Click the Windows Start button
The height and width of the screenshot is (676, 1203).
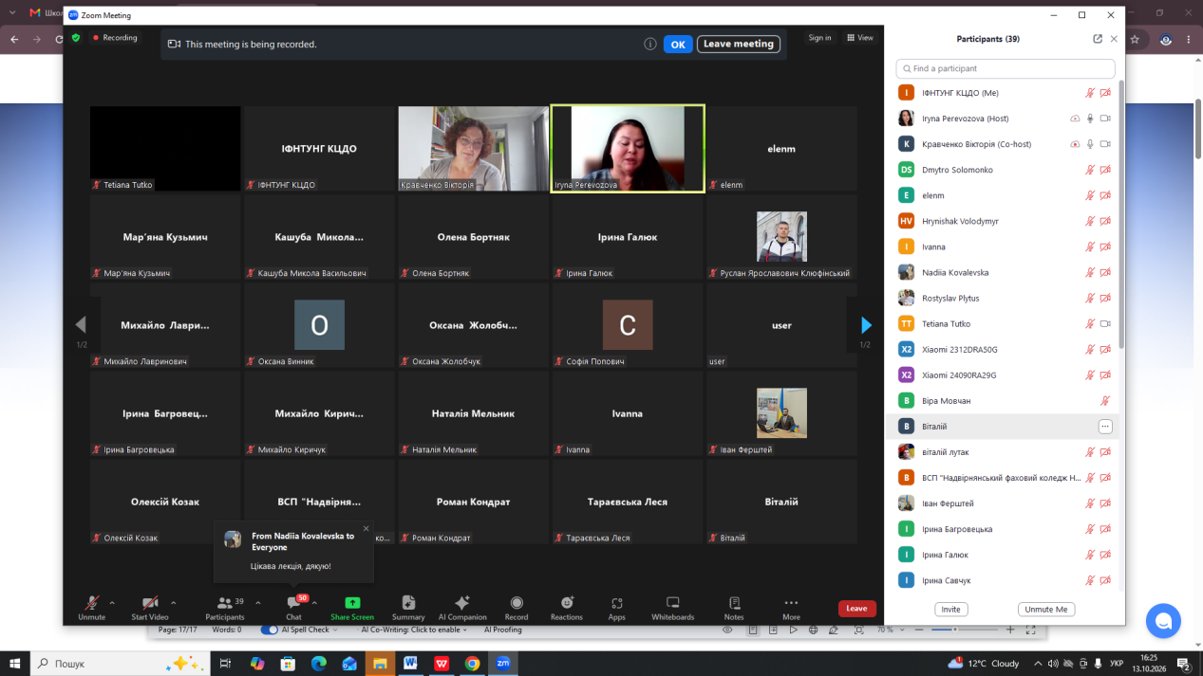coord(14,664)
